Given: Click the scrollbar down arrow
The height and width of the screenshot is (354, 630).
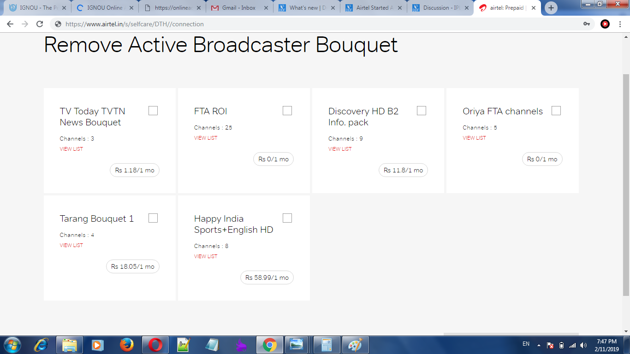Looking at the screenshot, I should click(x=626, y=331).
